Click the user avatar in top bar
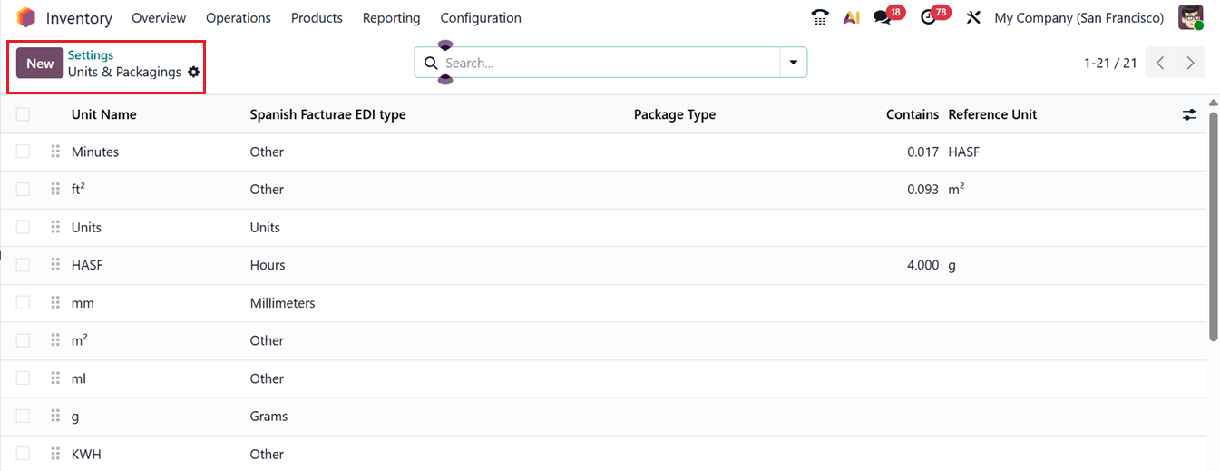 click(1190, 18)
